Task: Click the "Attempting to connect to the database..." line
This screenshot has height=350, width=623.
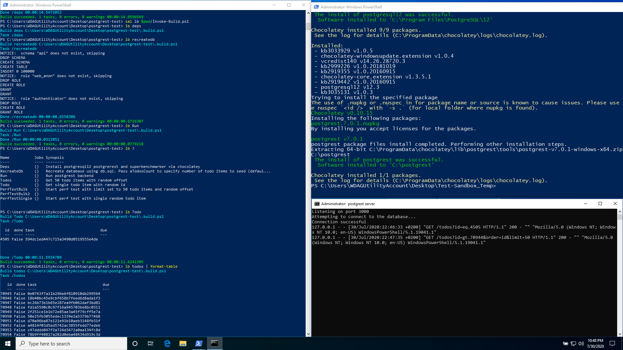Action: [363, 217]
